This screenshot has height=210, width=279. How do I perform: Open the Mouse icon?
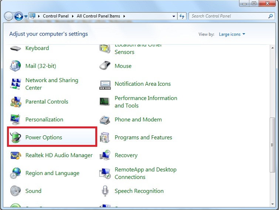click(105, 66)
